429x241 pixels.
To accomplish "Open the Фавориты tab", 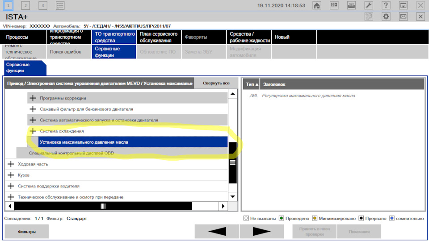I will click(204, 37).
